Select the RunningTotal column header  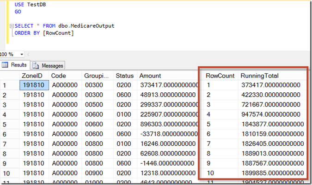(259, 76)
